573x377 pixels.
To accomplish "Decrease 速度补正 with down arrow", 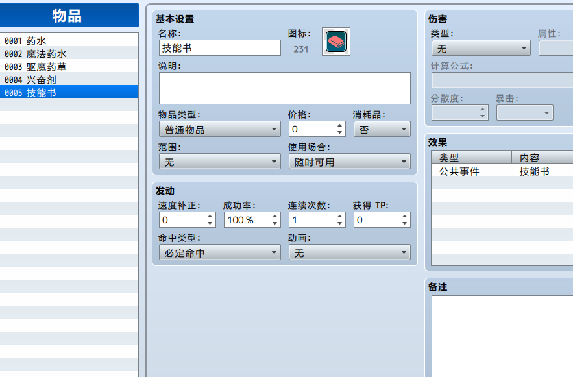I will click(210, 224).
